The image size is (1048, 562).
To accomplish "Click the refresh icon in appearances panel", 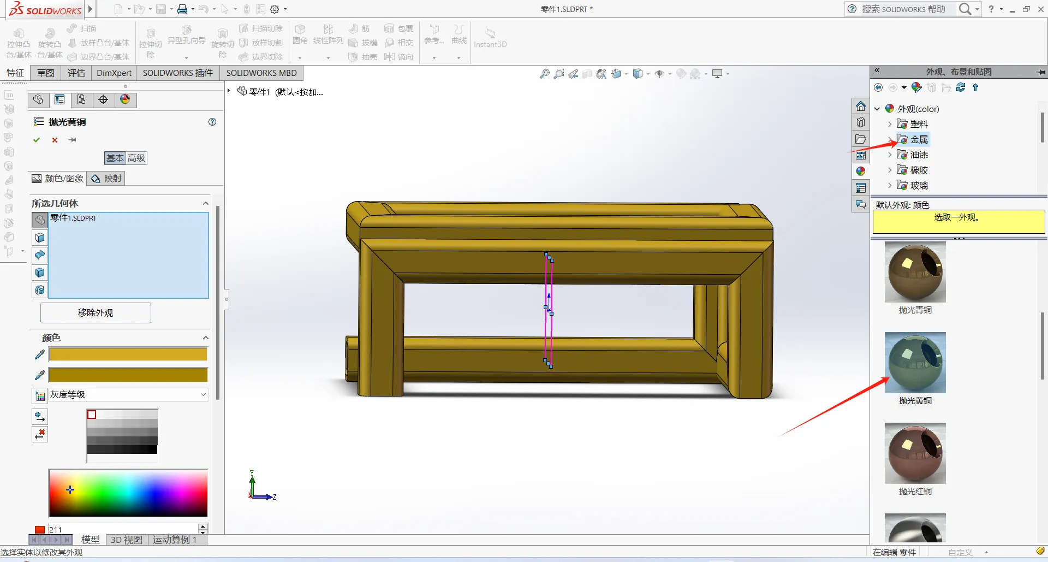I will (x=961, y=87).
